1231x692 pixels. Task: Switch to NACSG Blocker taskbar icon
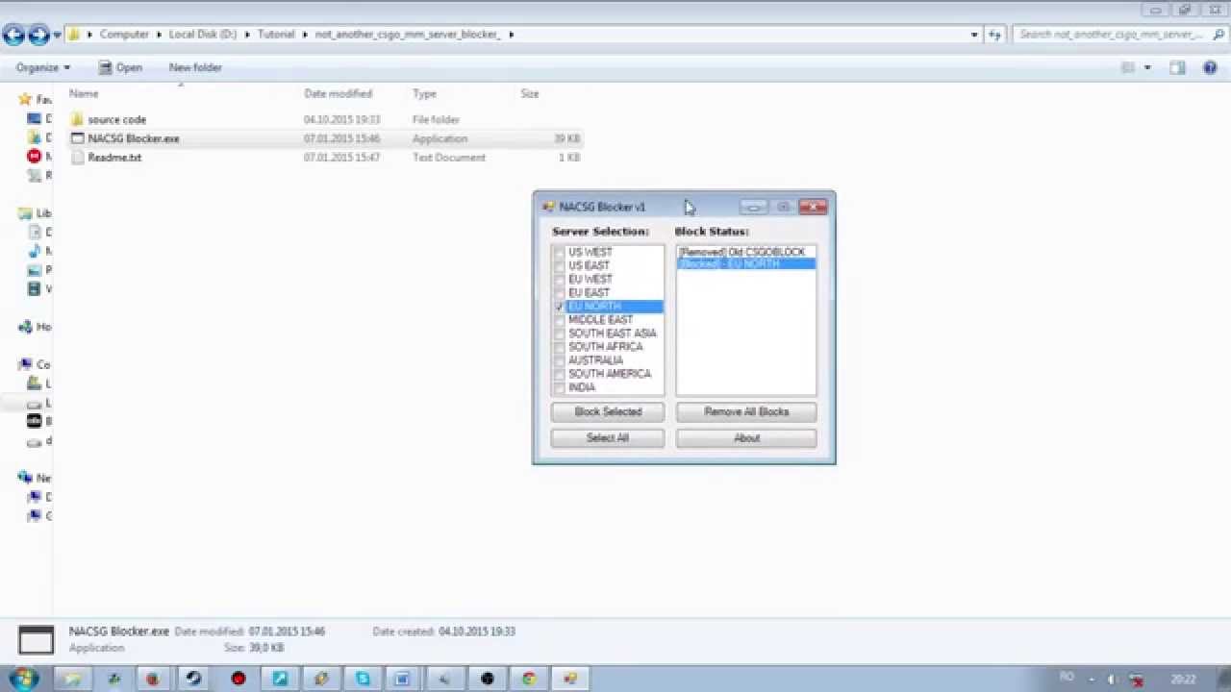point(570,679)
